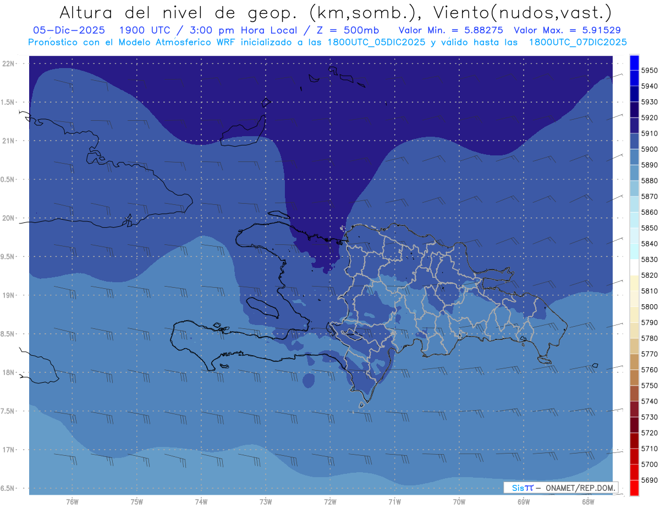Screen dimensions: 660x509
Task: Click the 5690 colorbar label
Action: (x=649, y=480)
